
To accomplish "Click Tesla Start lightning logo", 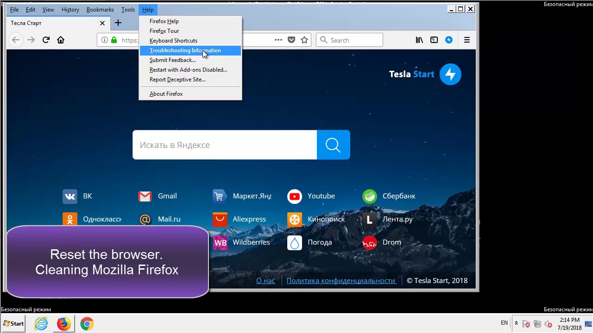I will click(450, 74).
